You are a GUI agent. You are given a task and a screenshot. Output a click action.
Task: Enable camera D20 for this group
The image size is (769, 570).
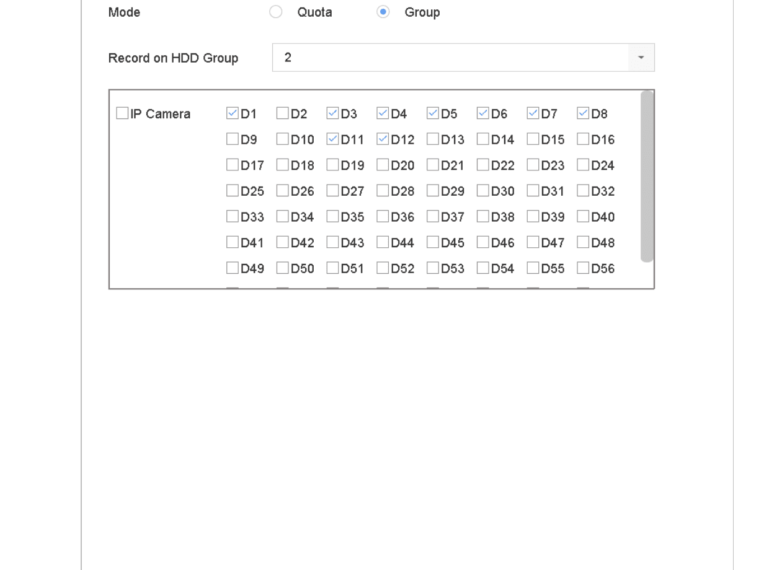(x=383, y=165)
